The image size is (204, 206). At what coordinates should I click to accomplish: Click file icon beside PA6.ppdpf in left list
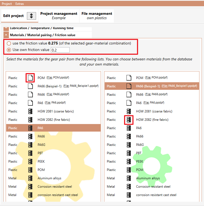(x=30, y=103)
